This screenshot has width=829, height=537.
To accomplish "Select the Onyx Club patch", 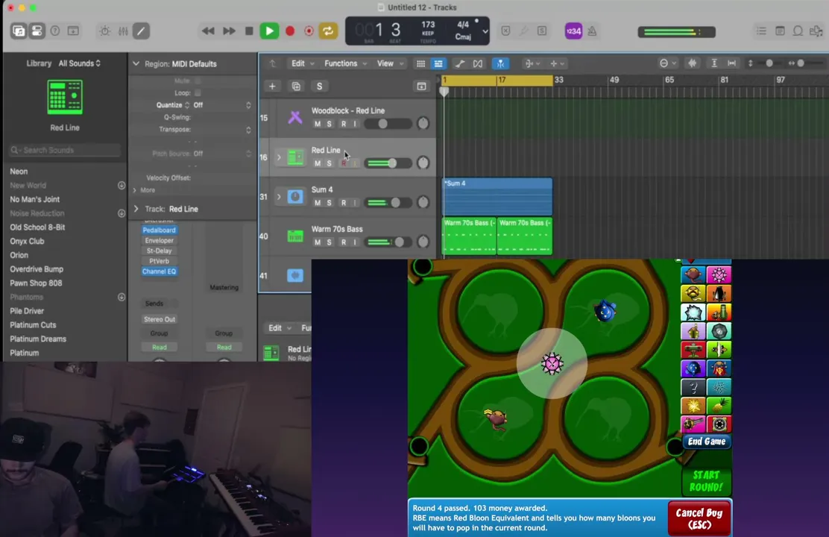I will tap(27, 241).
